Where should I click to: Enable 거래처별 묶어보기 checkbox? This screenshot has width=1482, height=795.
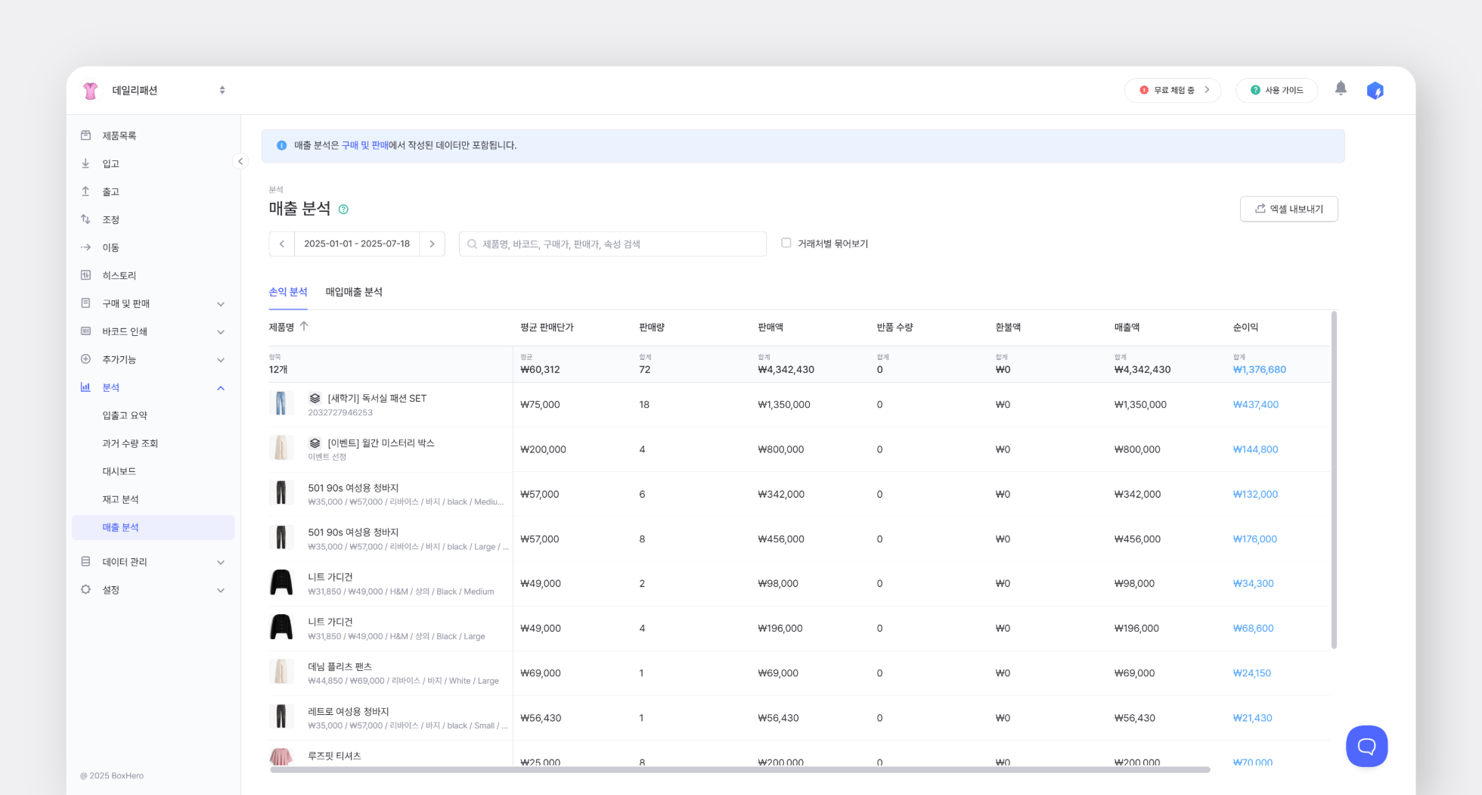[x=786, y=243]
